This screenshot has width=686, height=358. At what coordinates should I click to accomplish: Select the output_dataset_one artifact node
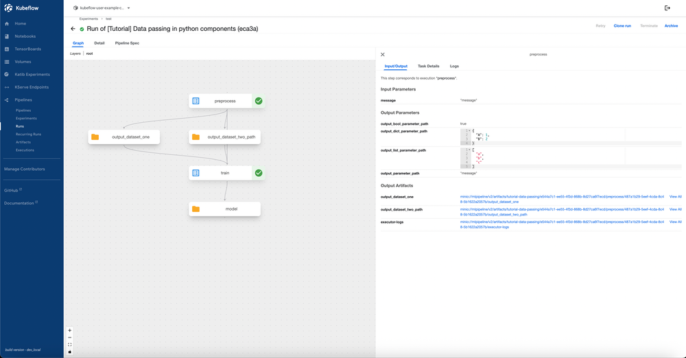pos(123,137)
